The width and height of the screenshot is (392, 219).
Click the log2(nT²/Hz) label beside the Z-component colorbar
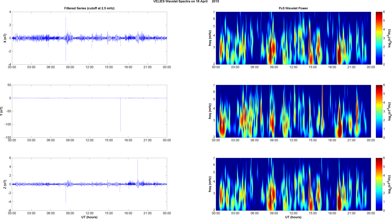[390, 184]
